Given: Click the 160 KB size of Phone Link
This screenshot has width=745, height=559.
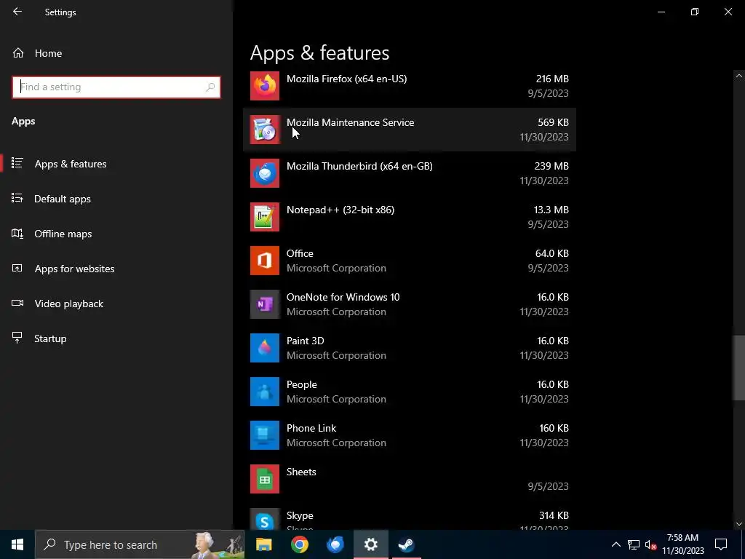Looking at the screenshot, I should tap(554, 428).
